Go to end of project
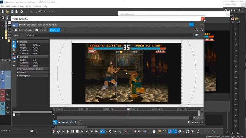The height and width of the screenshot is (138, 246). tap(87, 131)
